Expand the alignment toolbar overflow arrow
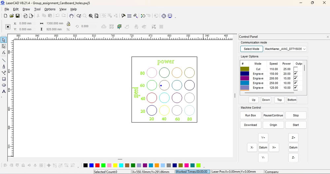330x174 pixels. [x=78, y=167]
